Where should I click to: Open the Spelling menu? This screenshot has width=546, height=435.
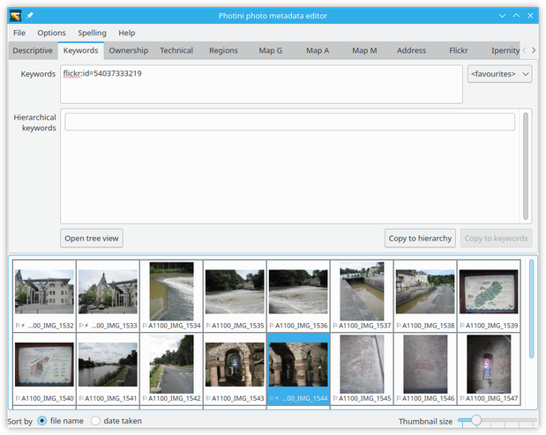(92, 33)
